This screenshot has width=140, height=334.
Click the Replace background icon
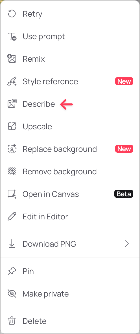click(x=12, y=149)
